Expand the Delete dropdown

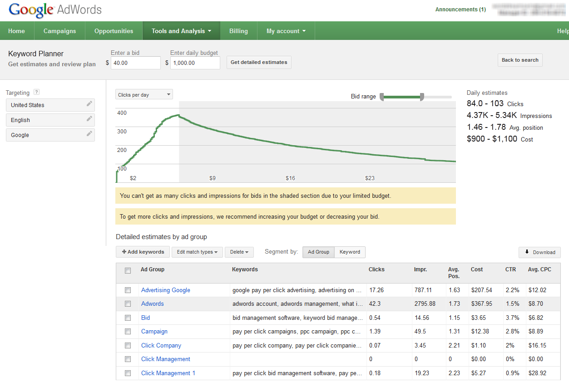coord(239,252)
